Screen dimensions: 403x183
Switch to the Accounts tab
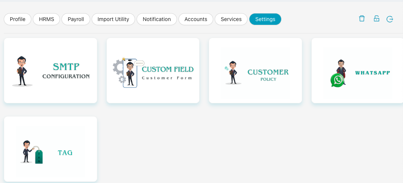[196, 19]
